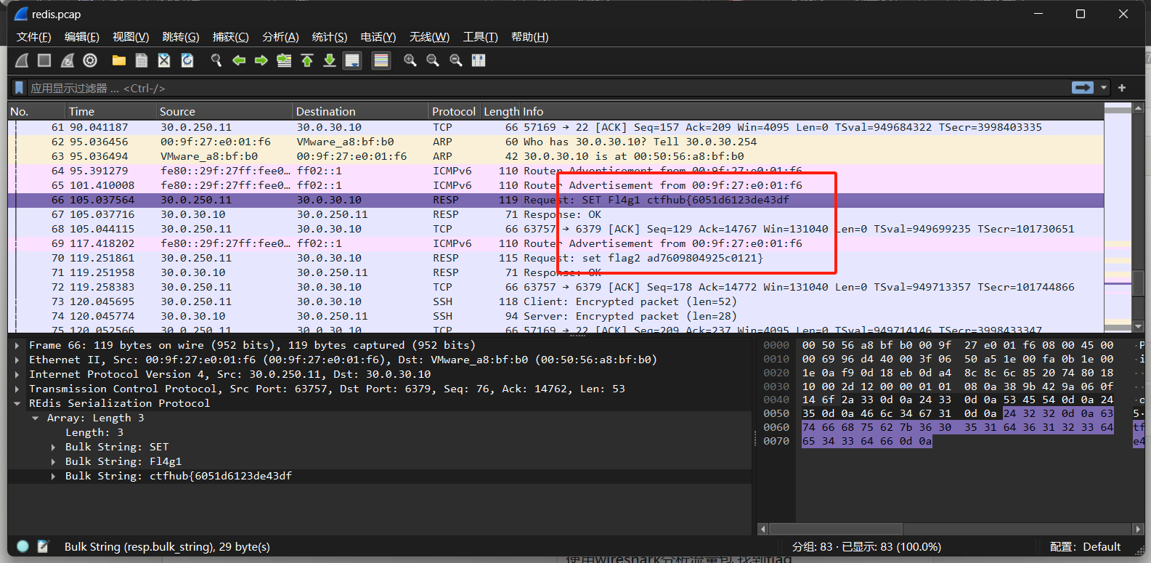Screen dimensions: 1151x563
Task: Toggle packet colorization rules
Action: [381, 60]
